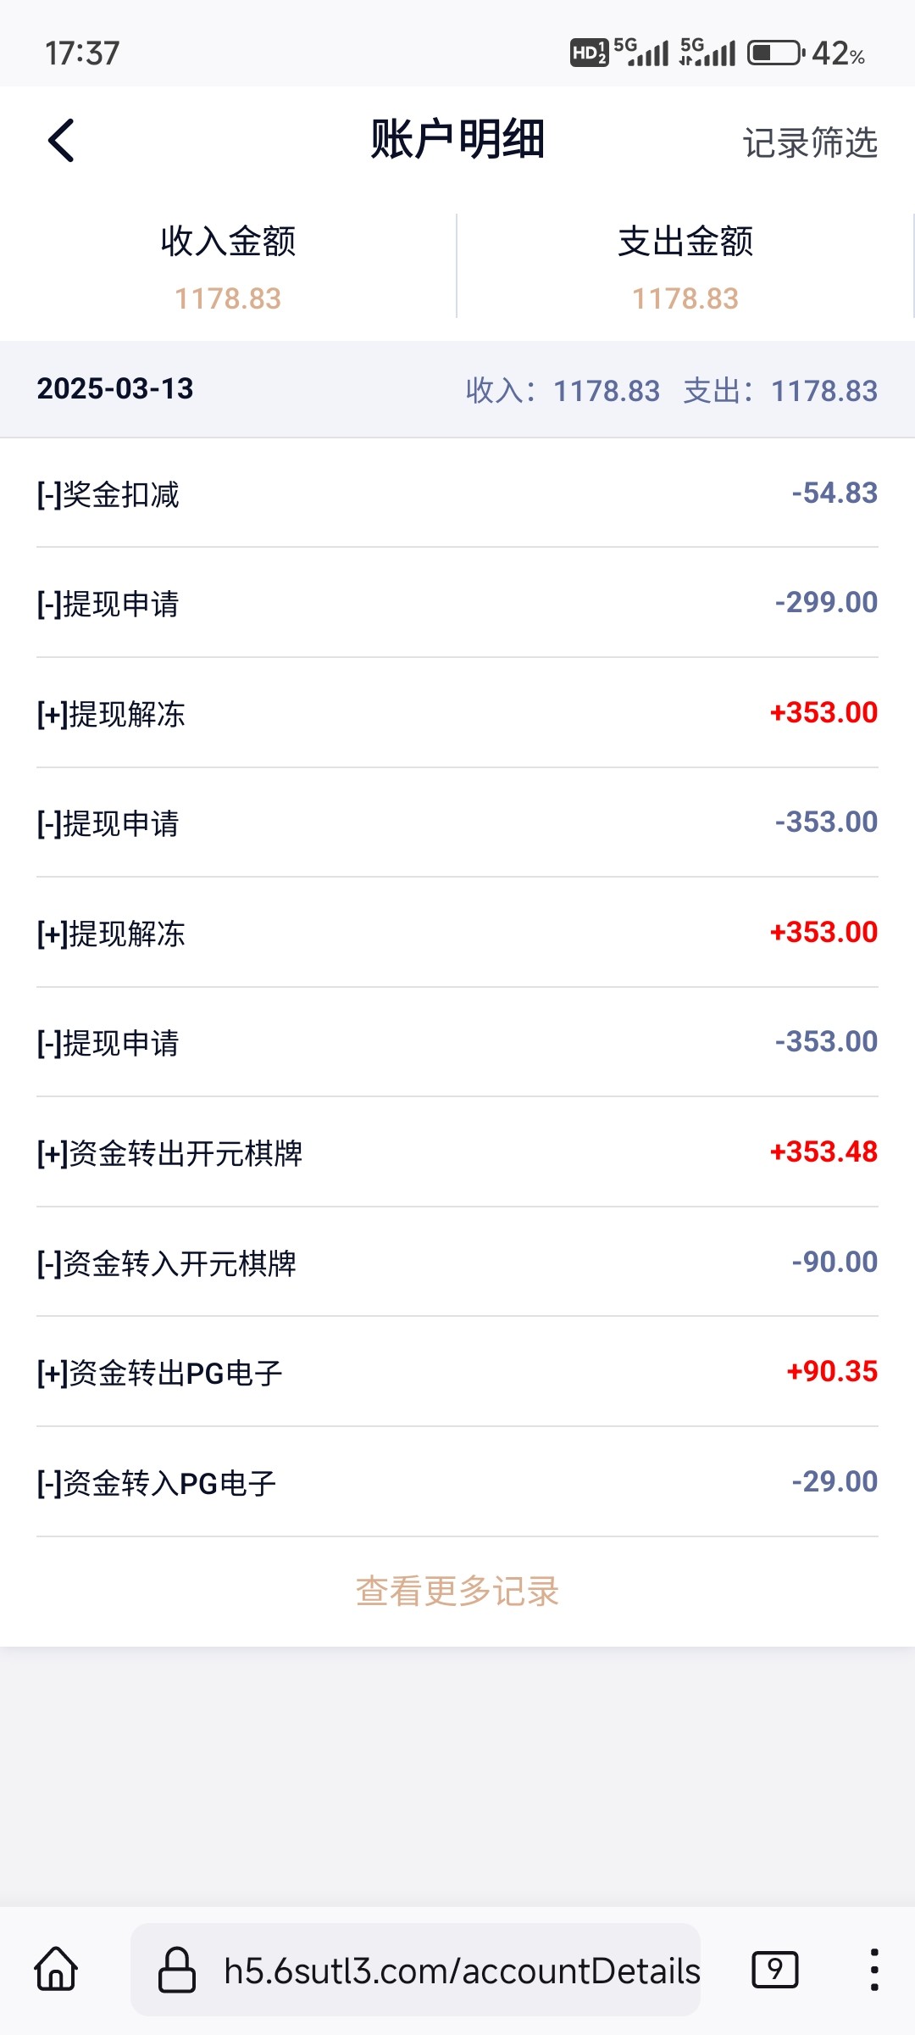The image size is (915, 2035).
Task: Open 记录筛选 record filter
Action: coord(810,142)
